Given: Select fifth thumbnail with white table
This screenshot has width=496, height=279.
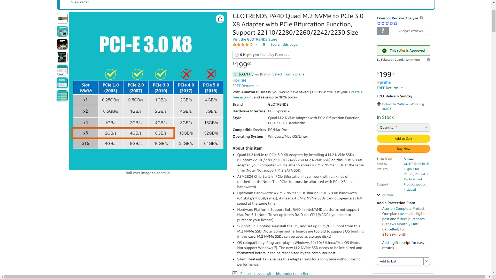Looking at the screenshot, I should pos(62,70).
